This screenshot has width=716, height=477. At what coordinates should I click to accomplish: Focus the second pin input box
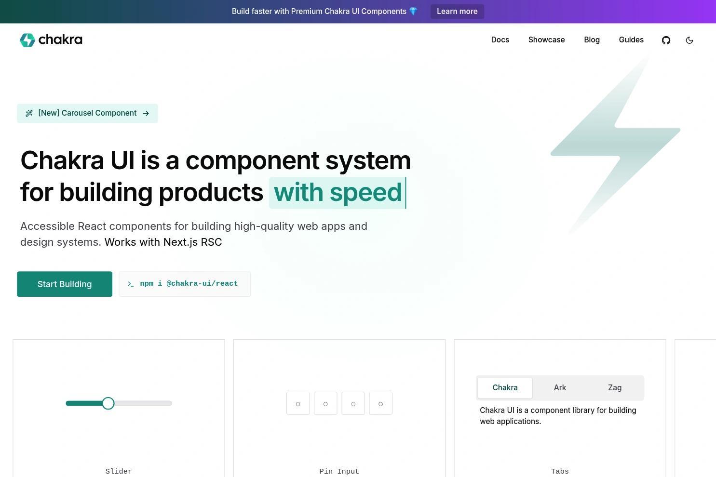(325, 403)
